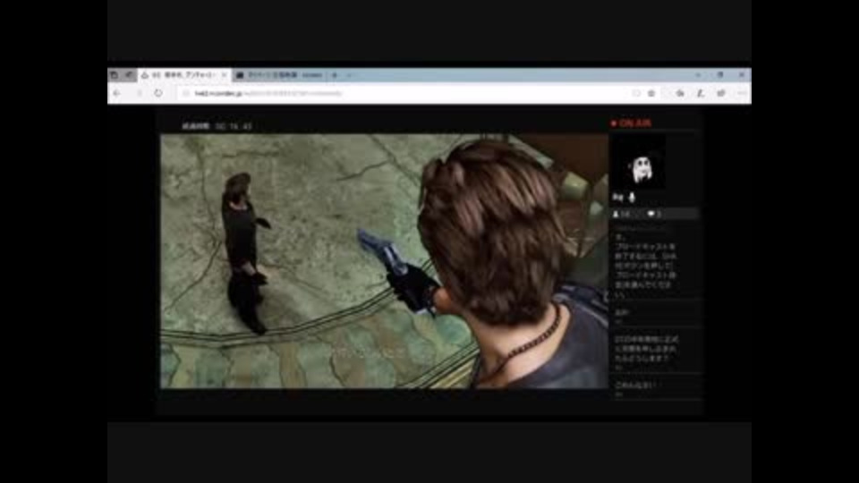This screenshot has height=483, width=859.
Task: Go back with the browser back arrow
Action: (116, 94)
